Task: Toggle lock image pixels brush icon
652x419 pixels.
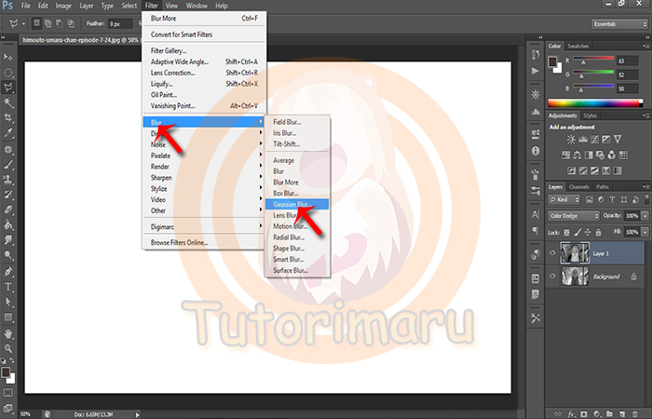Action: (x=577, y=232)
